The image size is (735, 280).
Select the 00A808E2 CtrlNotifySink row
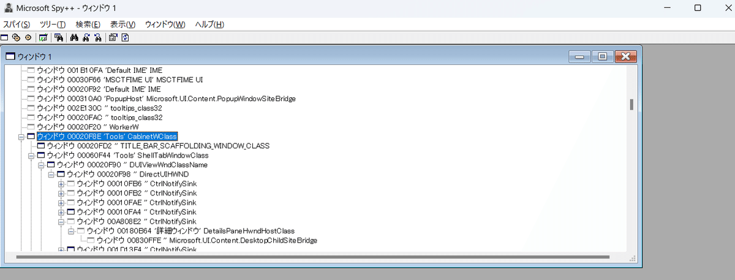tap(136, 221)
